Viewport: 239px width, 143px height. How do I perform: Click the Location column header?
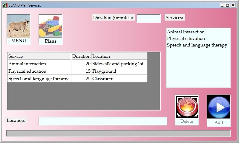[119, 56]
